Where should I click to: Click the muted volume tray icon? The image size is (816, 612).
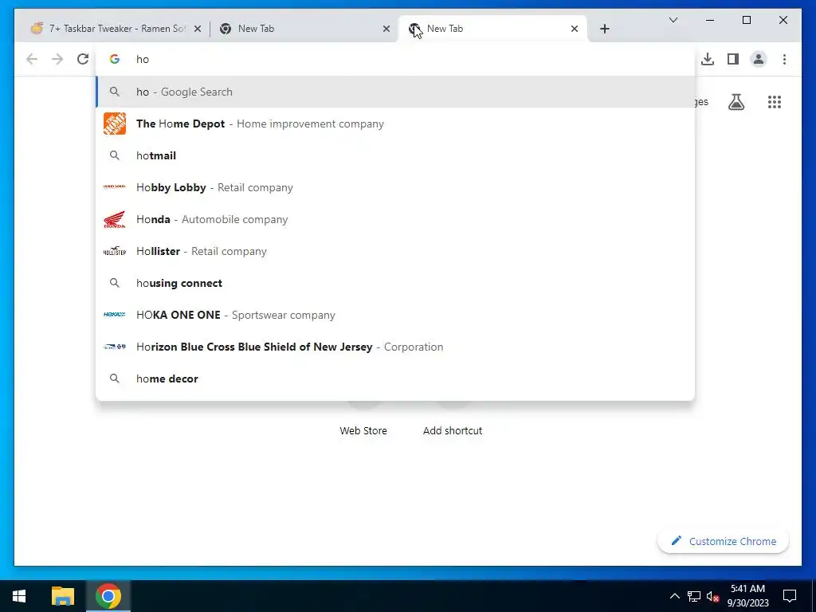click(713, 596)
